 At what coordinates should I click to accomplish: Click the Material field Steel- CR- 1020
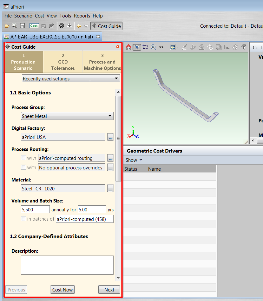(63, 188)
